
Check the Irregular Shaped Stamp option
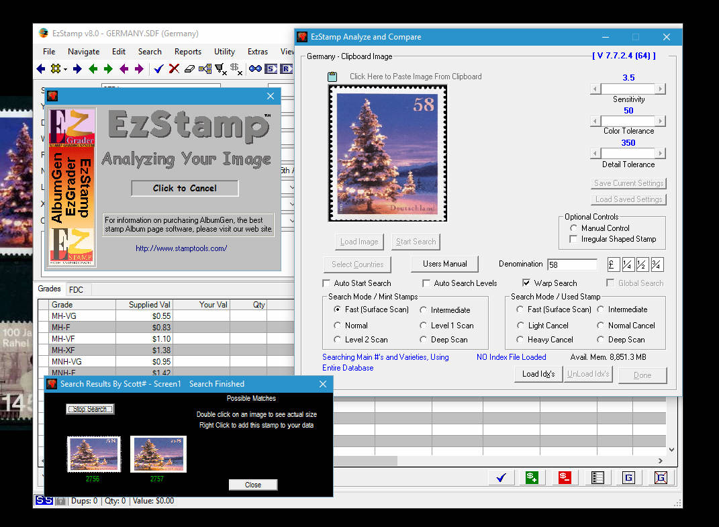(x=573, y=239)
